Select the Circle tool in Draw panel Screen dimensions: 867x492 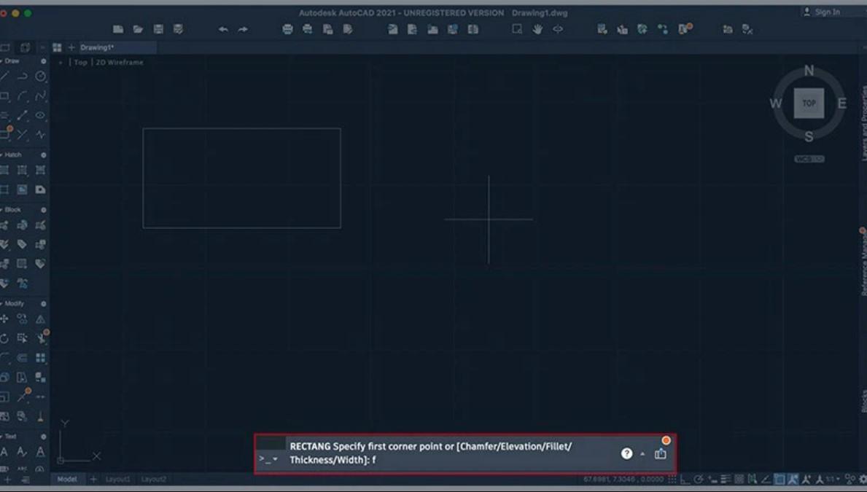click(40, 77)
